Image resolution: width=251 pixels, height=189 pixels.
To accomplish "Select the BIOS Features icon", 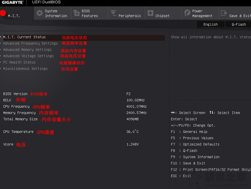I will pyautogui.click(x=76, y=13).
